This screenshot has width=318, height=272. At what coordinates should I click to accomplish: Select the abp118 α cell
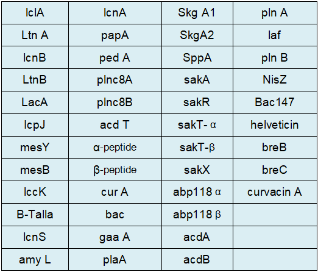tap(197, 192)
